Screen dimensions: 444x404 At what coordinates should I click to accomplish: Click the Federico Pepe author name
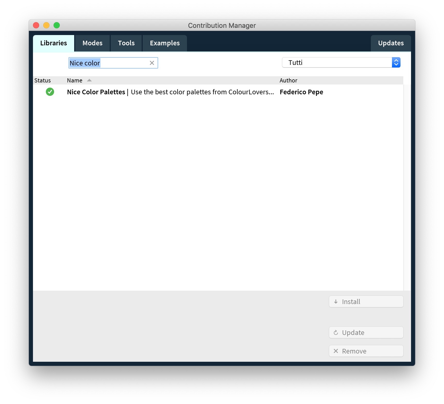click(301, 92)
